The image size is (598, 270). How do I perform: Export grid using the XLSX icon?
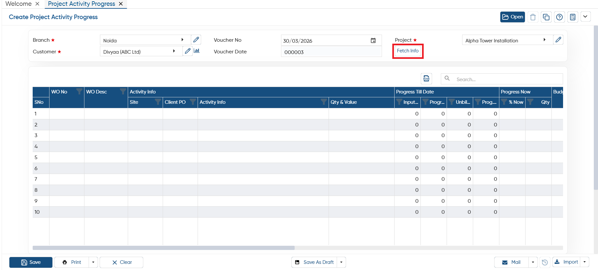[x=427, y=79]
